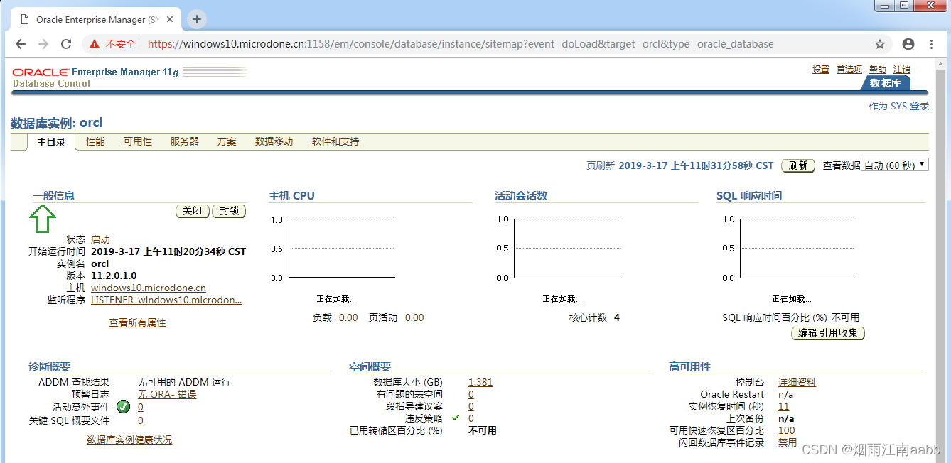
Task: Open the Chrome three-dot menu
Action: [932, 44]
